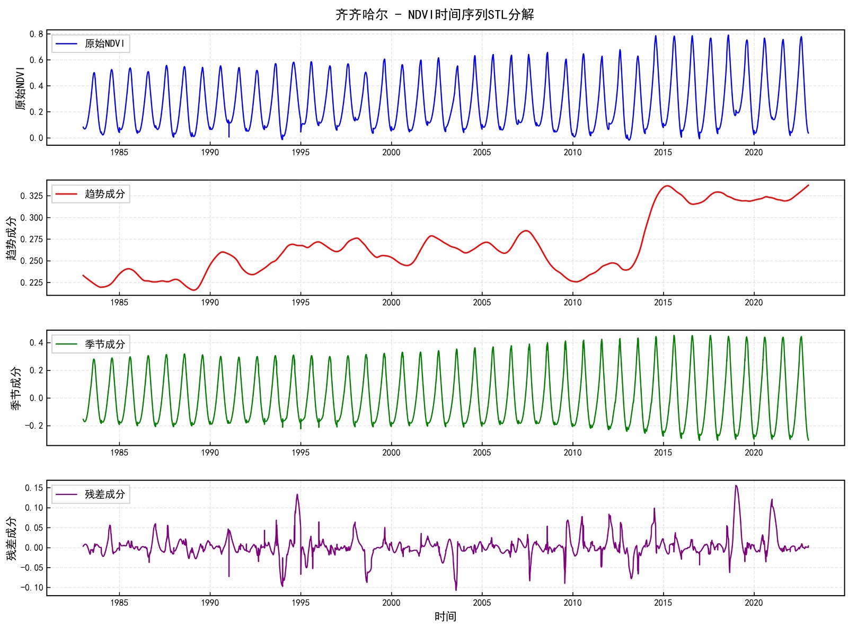Select the 季节成分 legend text label

(x=104, y=344)
